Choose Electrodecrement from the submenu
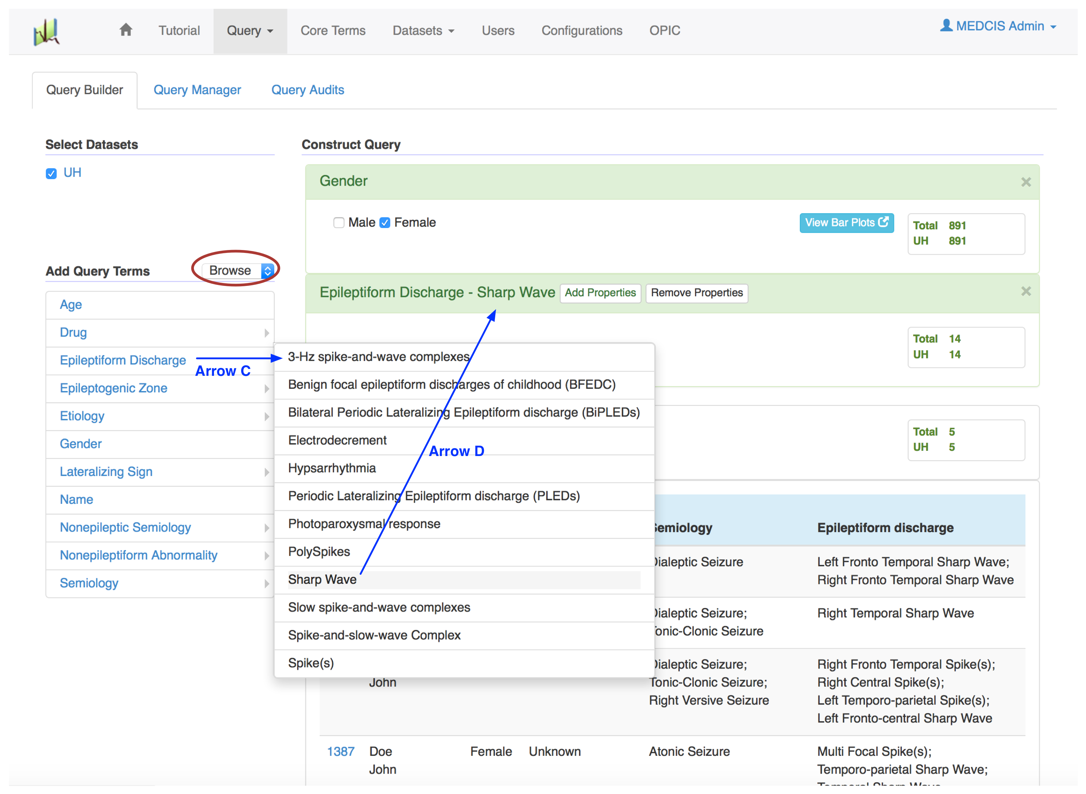This screenshot has width=1086, height=794. tap(464, 441)
